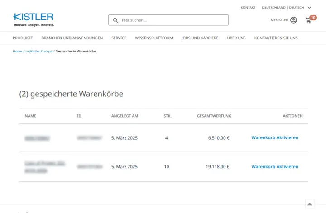This screenshot has height=217, width=326.
Task: Click the date in the 4-item cart row
Action: coord(125,138)
